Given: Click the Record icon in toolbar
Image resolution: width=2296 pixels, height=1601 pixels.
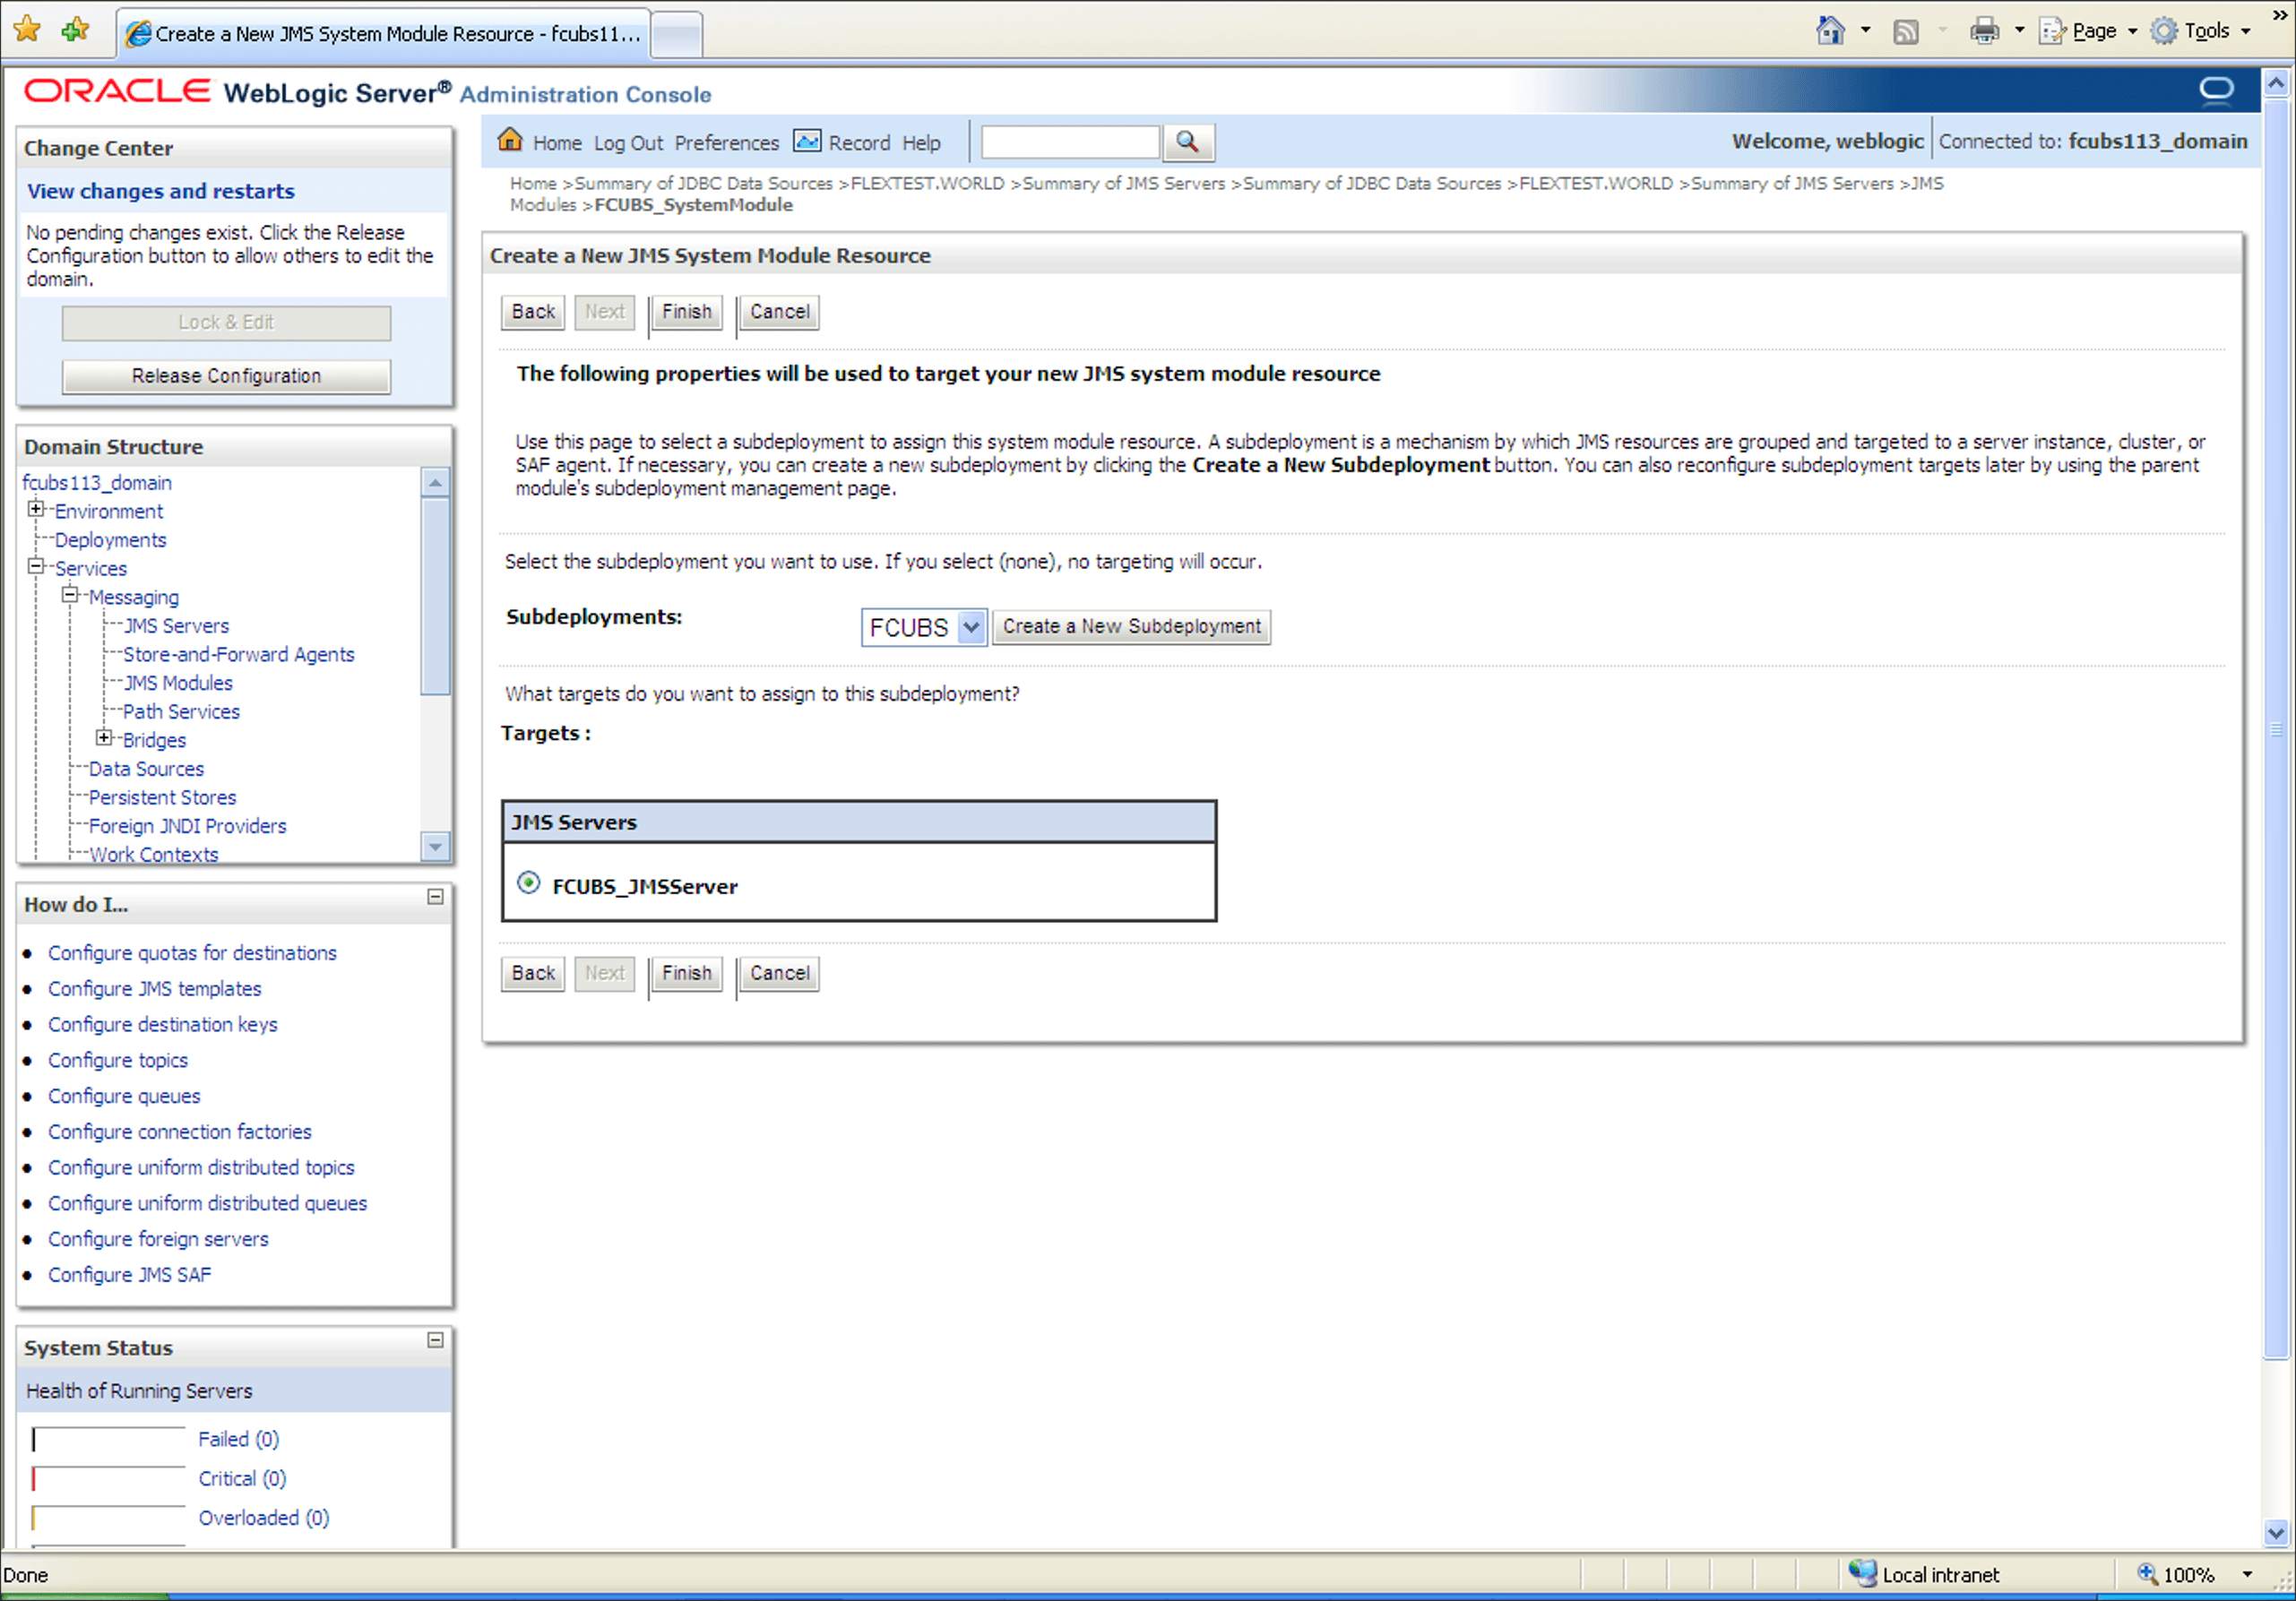Looking at the screenshot, I should point(806,141).
